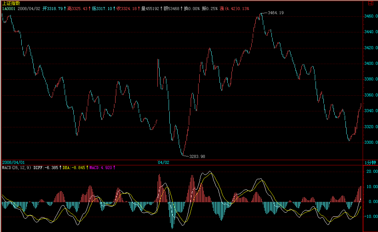The image size is (378, 232).
Task: Click the 3283.98 lowest price marker
Action: point(197,156)
